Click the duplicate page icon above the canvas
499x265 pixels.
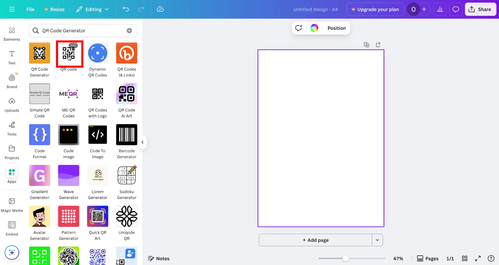tap(366, 44)
